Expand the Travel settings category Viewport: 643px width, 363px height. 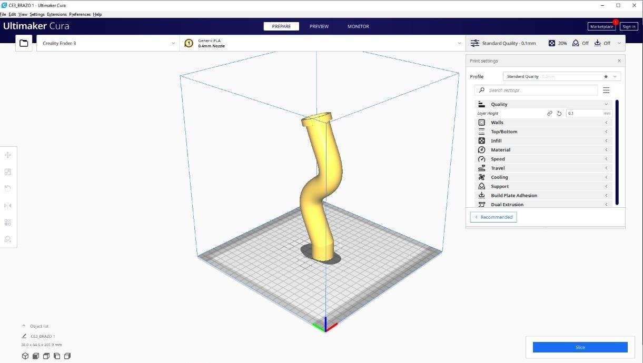[x=543, y=168]
